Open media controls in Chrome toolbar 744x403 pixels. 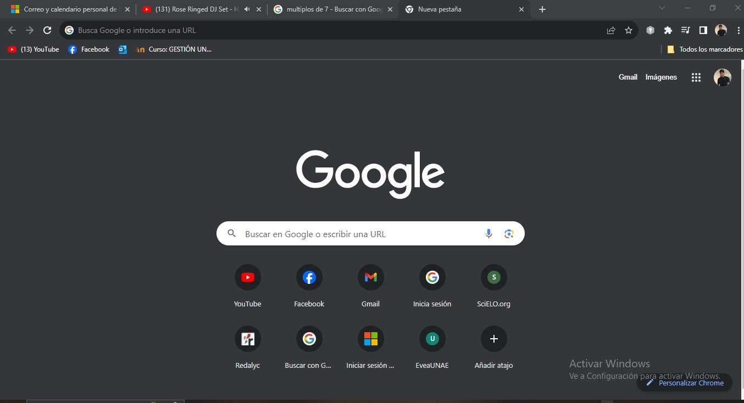(x=686, y=30)
